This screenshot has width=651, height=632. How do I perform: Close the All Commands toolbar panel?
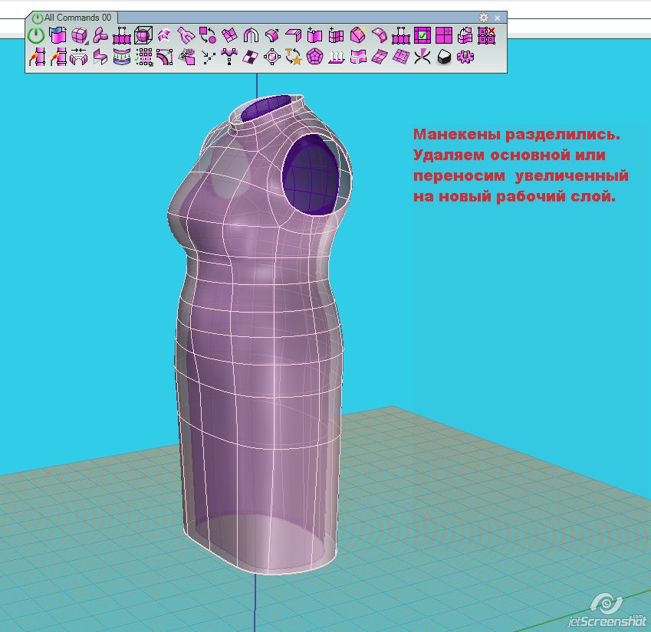pyautogui.click(x=497, y=18)
